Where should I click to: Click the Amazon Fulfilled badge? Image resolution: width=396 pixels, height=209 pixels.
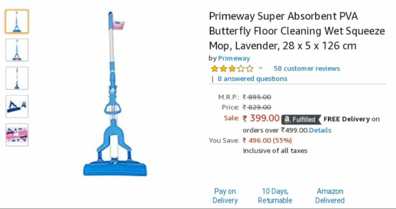(x=301, y=119)
